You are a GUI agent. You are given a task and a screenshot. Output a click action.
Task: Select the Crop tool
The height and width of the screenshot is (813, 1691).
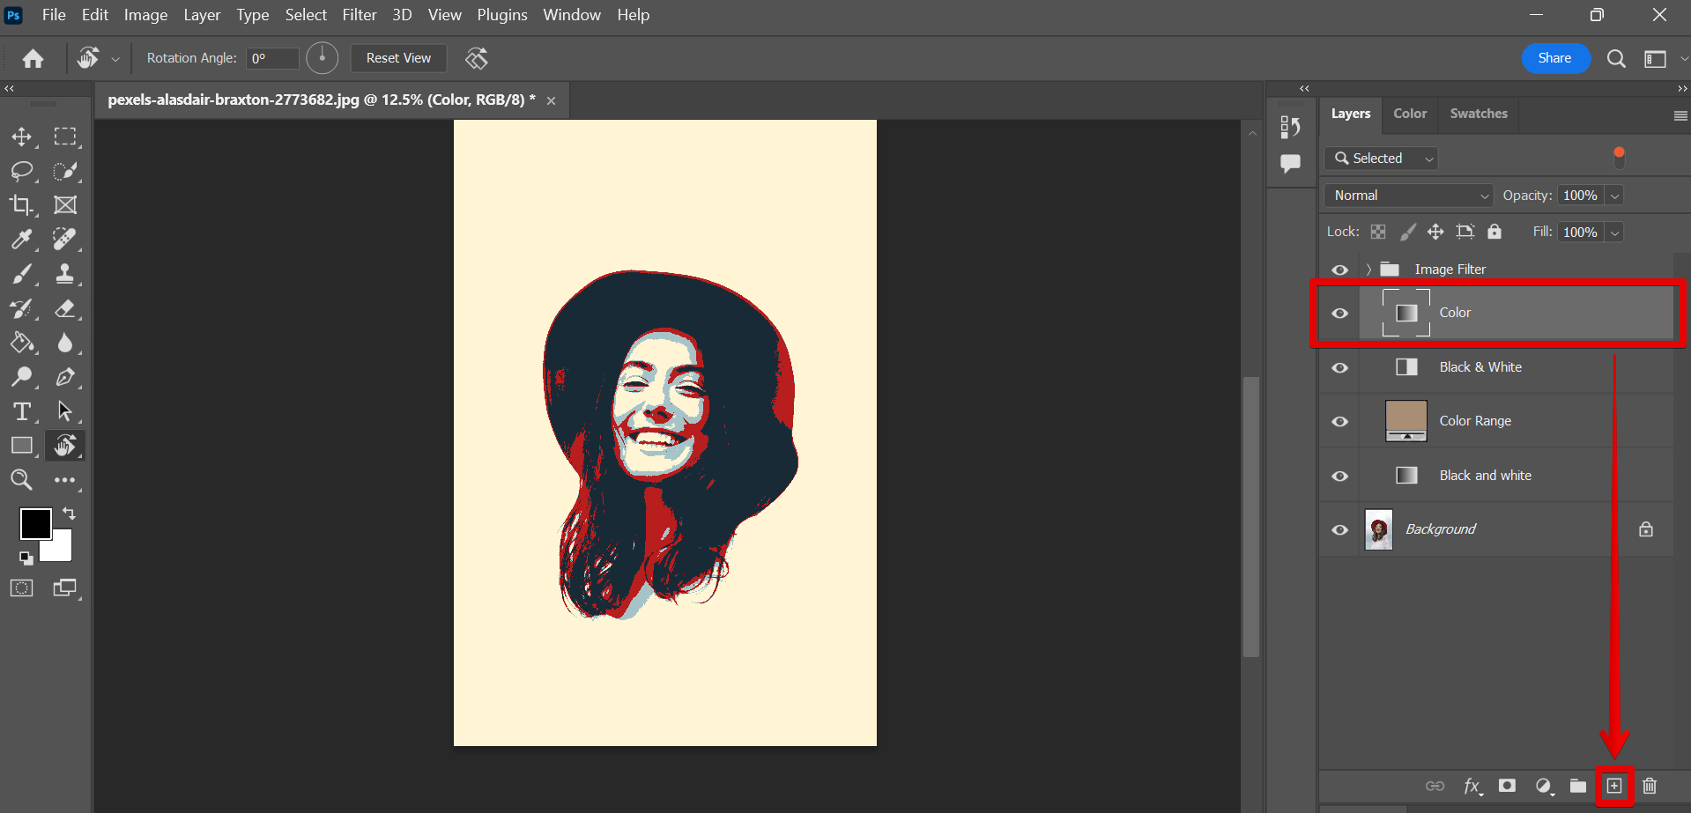[x=21, y=205]
